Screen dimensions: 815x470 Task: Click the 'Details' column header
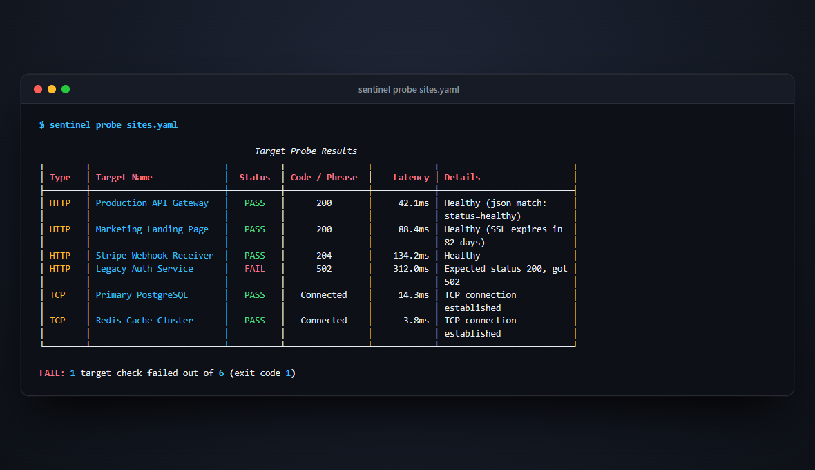point(462,178)
